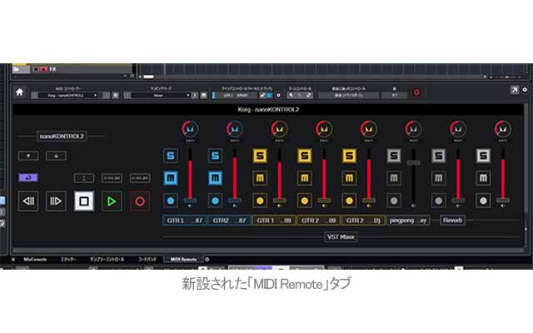Select the Reverb track label
The height and width of the screenshot is (333, 533).
click(x=452, y=220)
